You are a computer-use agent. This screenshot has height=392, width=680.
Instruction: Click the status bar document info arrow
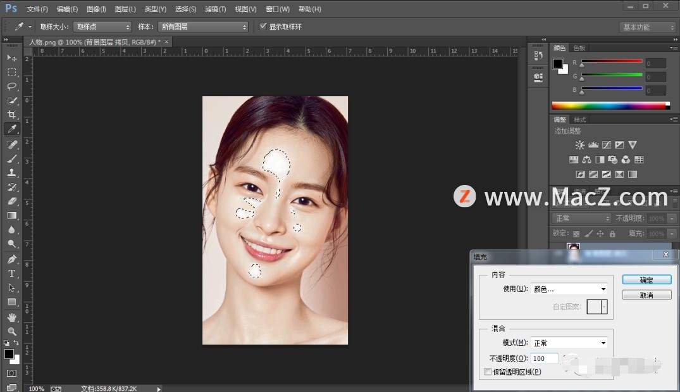[159, 389]
